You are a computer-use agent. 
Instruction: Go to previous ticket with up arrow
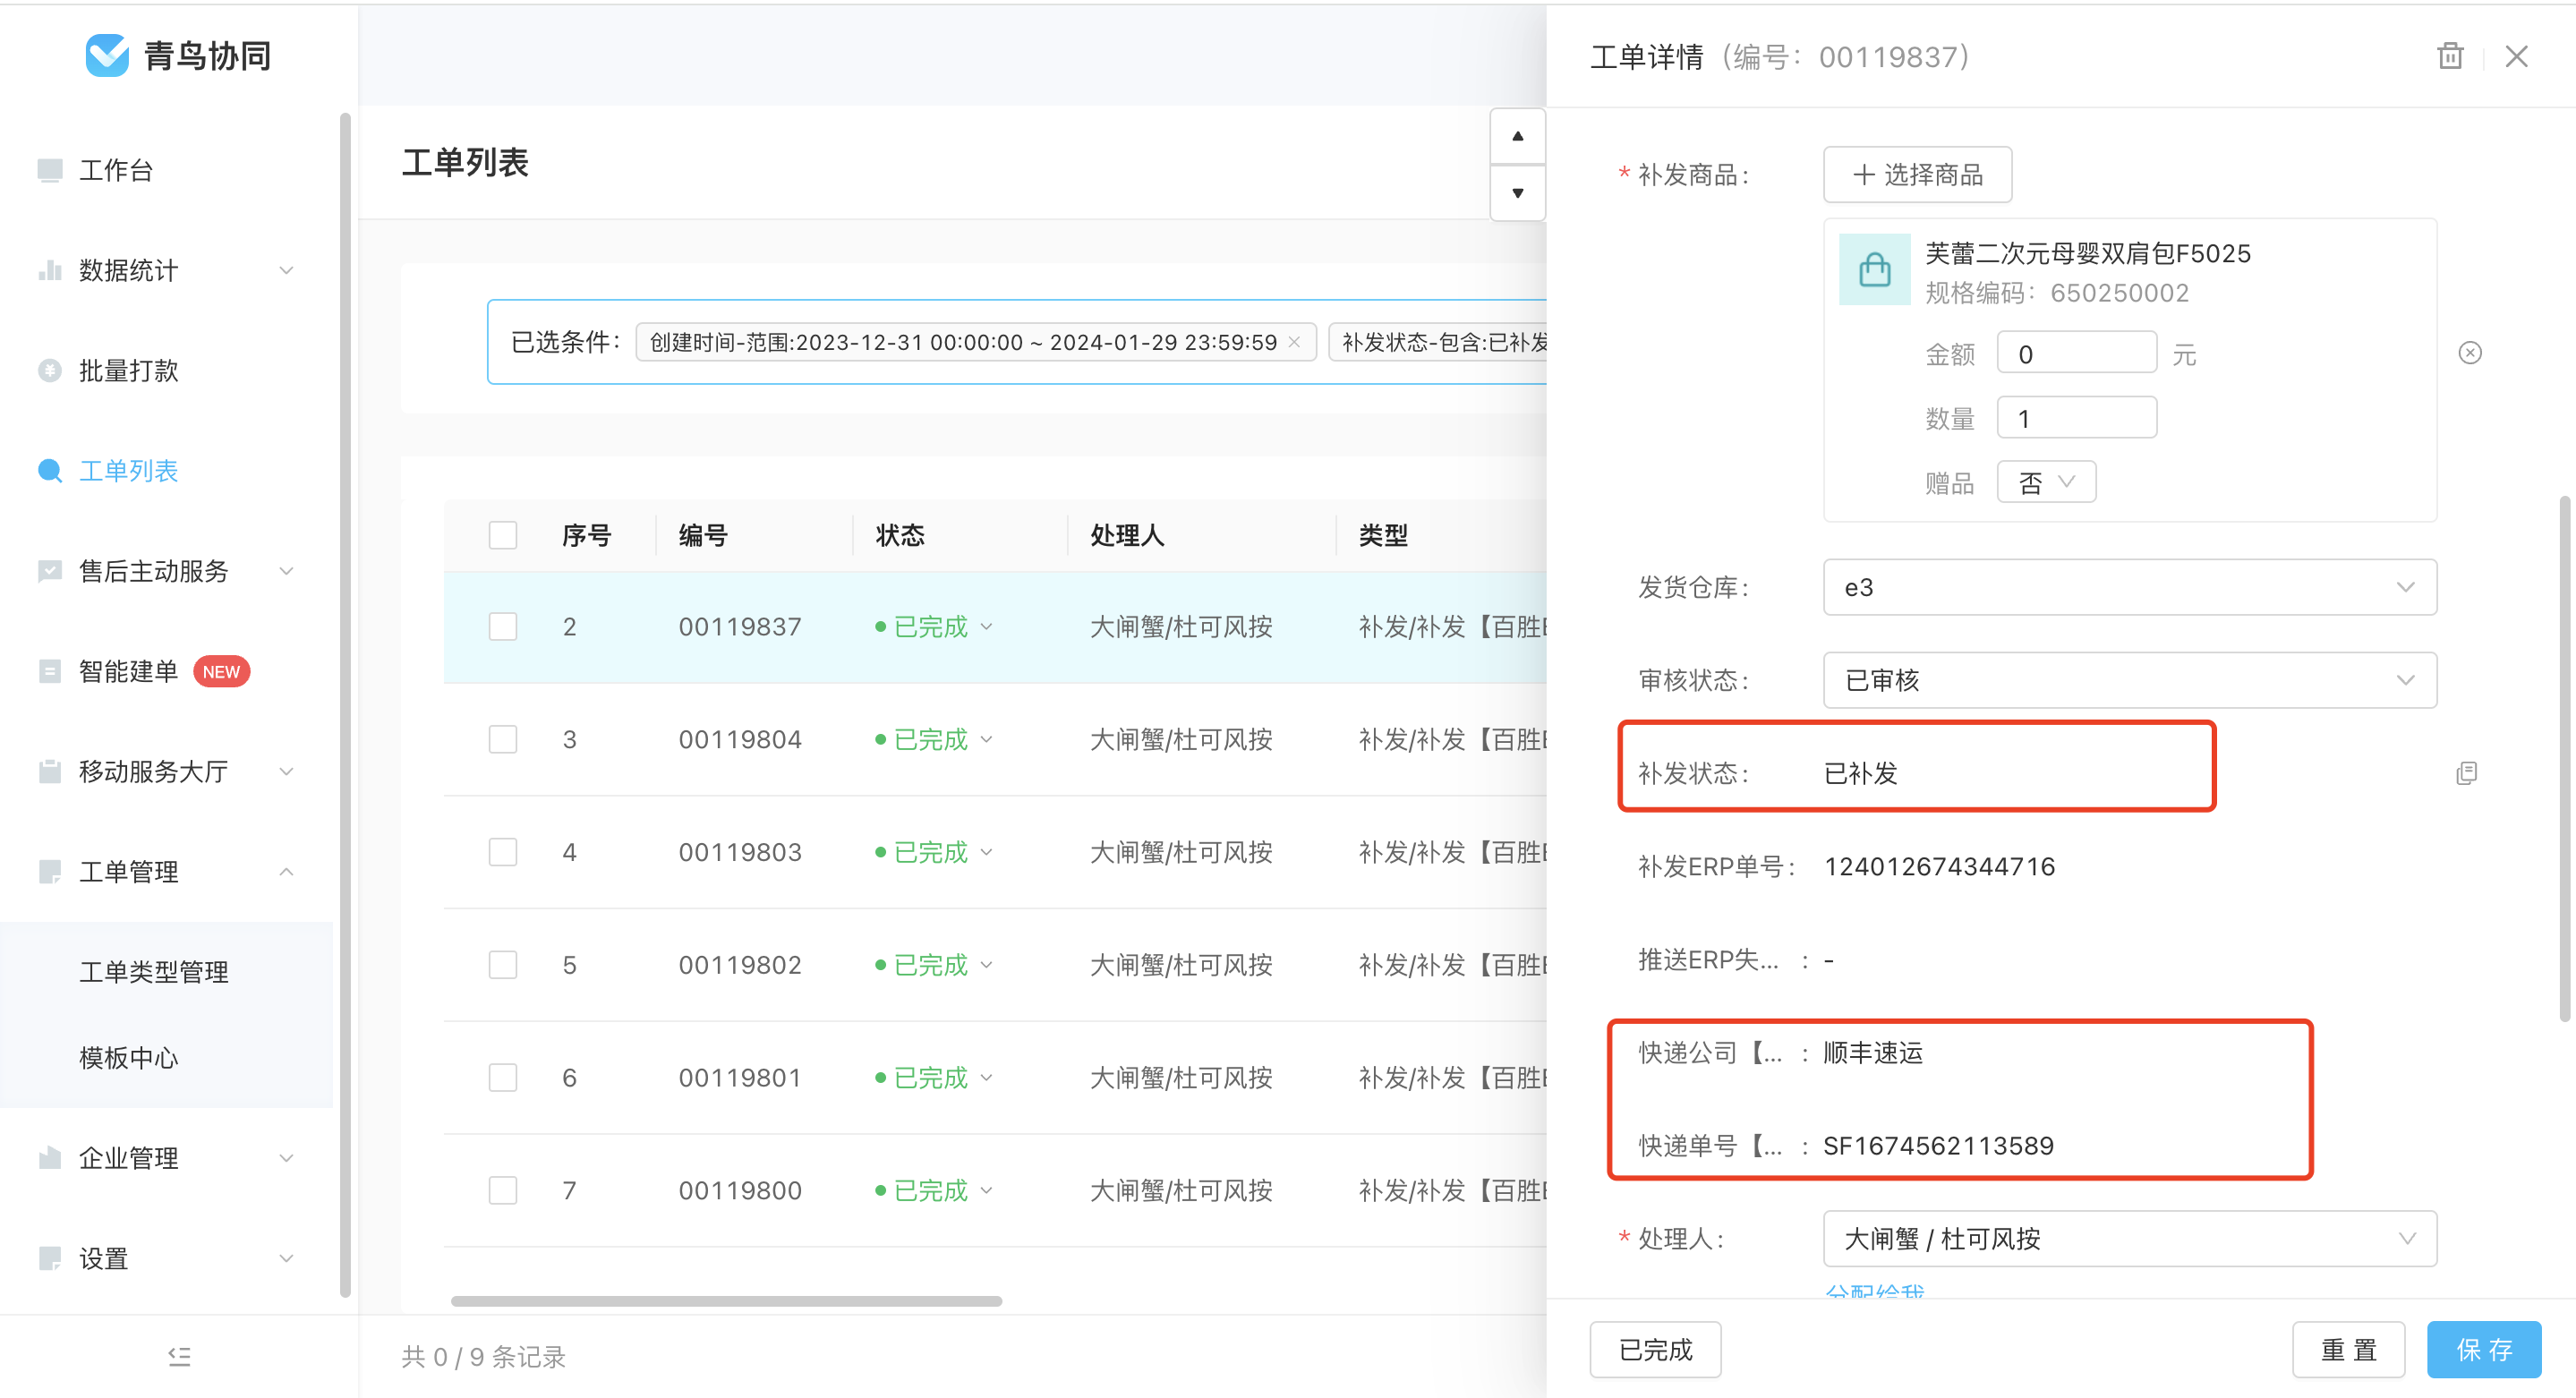coord(1517,136)
